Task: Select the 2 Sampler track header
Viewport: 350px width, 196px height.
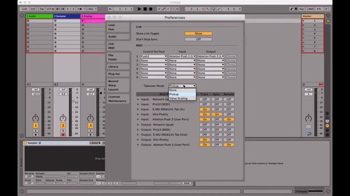Action: click(67, 16)
